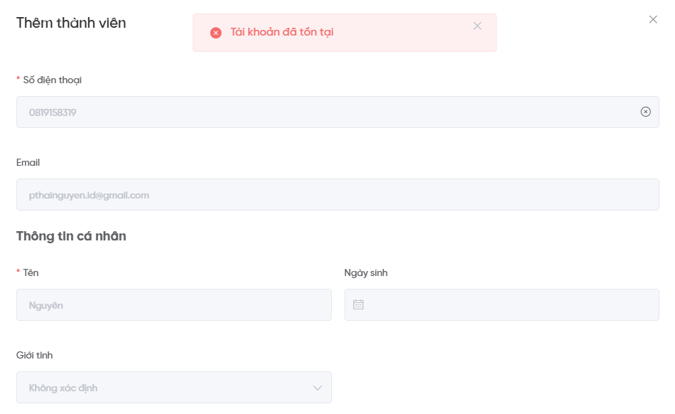The width and height of the screenshot is (675, 414).
Task: Click into the Email input field
Action: point(337,194)
